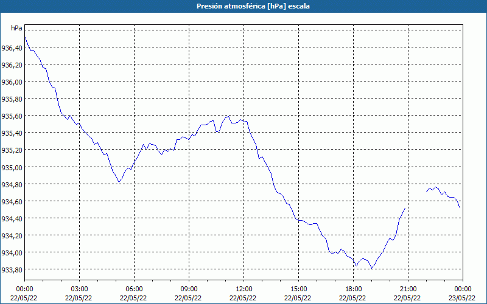Click the 934,60 y-axis label

point(12,202)
